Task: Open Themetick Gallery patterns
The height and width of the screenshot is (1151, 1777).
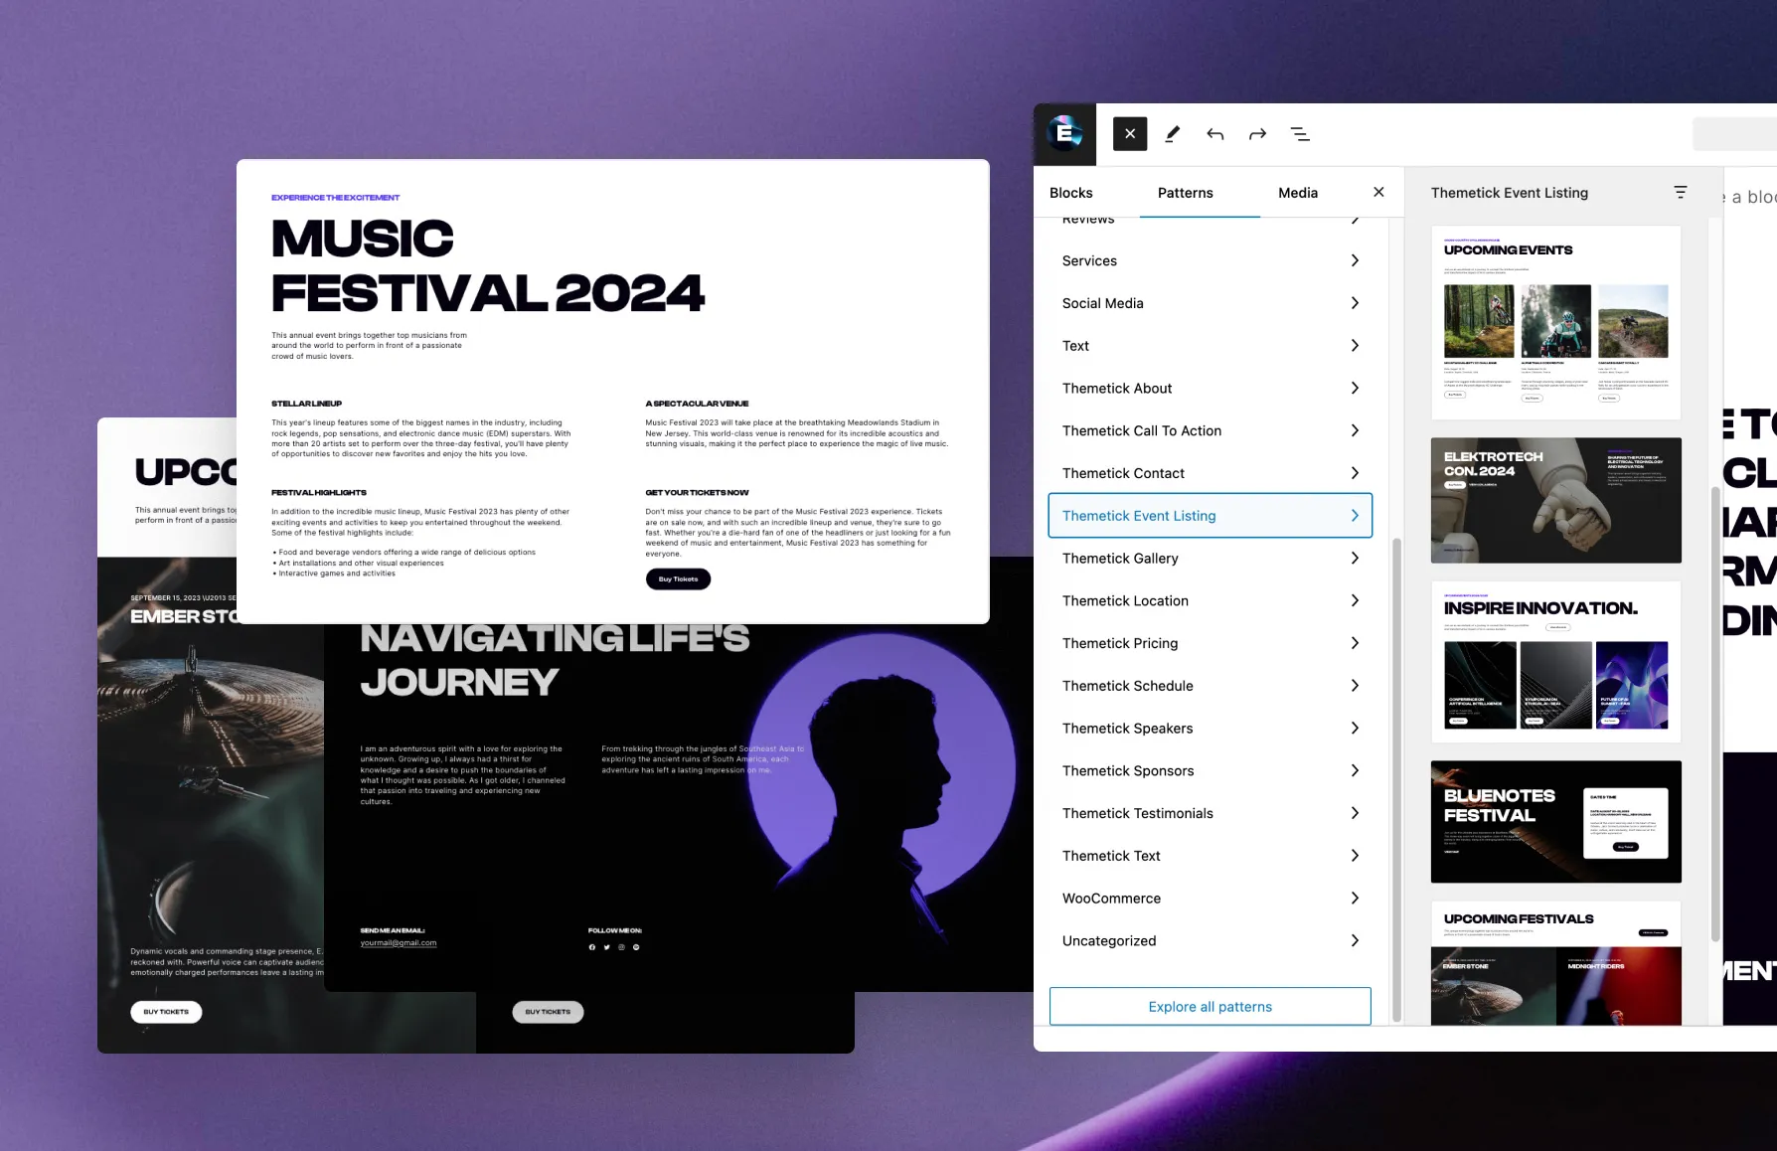Action: pos(1210,559)
